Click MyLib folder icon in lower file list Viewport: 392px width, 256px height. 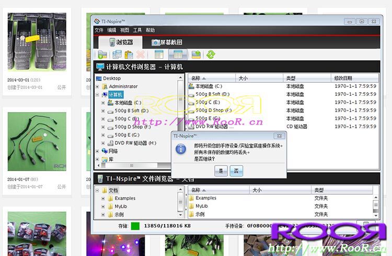pyautogui.click(x=191, y=206)
